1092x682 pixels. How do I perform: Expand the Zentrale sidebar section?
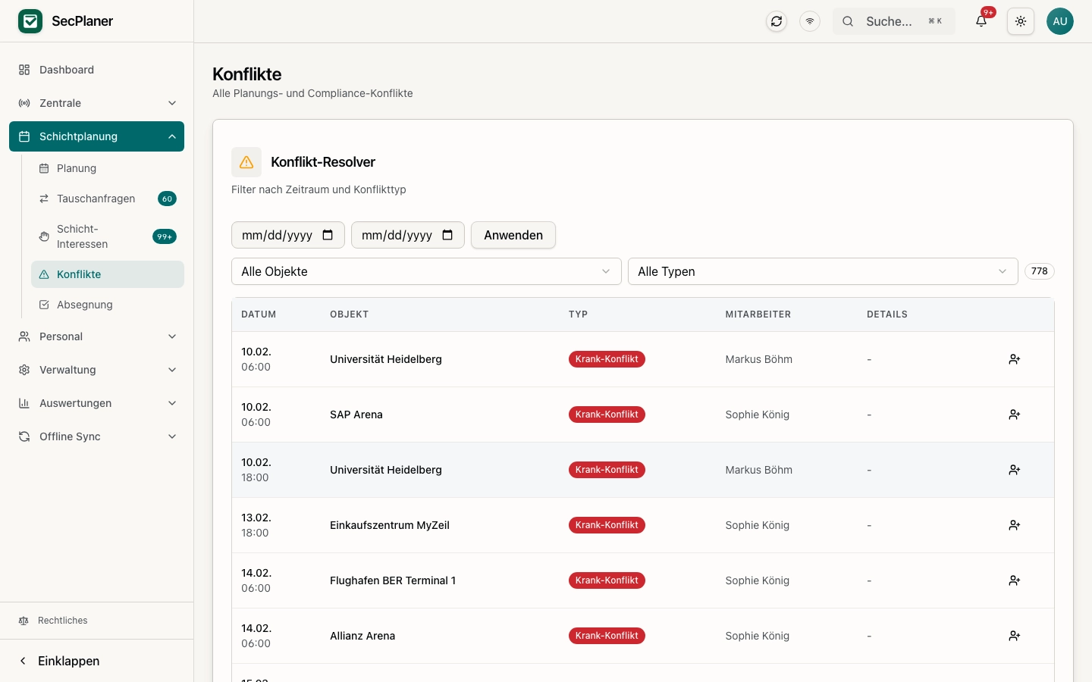tap(96, 103)
